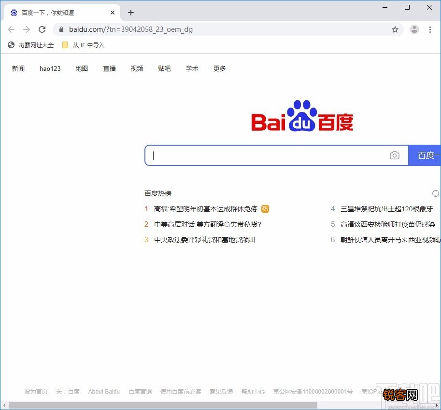Viewport: 441px width, 410px height.
Task: Click the camera image search icon
Action: pyautogui.click(x=394, y=155)
